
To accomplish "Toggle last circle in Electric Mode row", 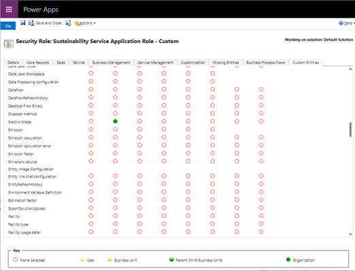I will tap(261, 121).
